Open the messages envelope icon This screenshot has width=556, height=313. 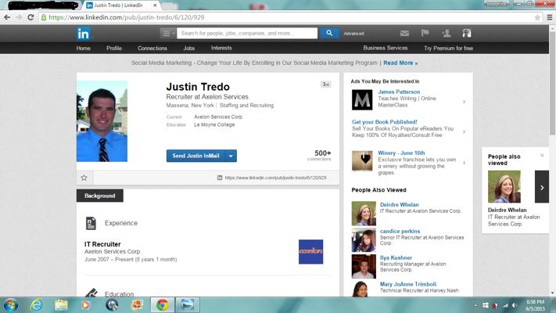coord(404,34)
